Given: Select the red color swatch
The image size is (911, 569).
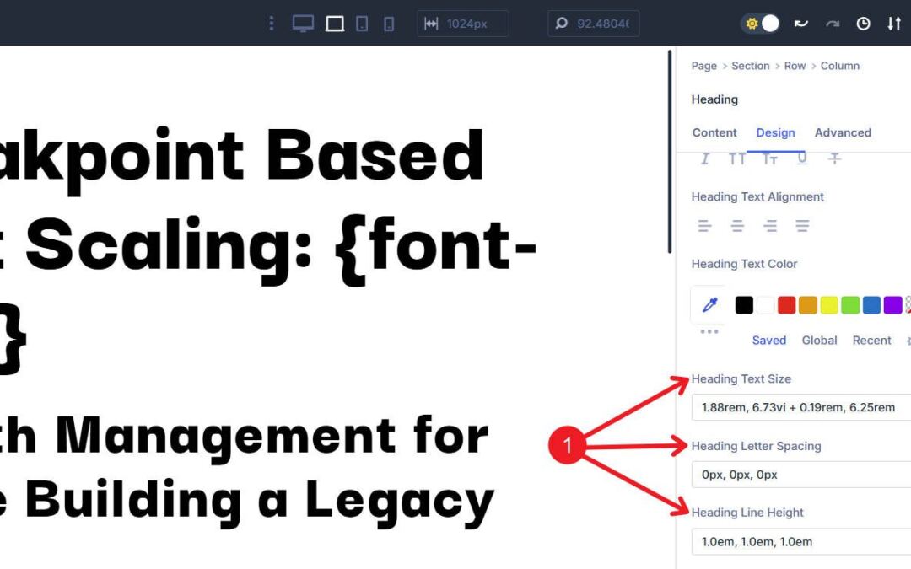Looking at the screenshot, I should click(x=786, y=304).
